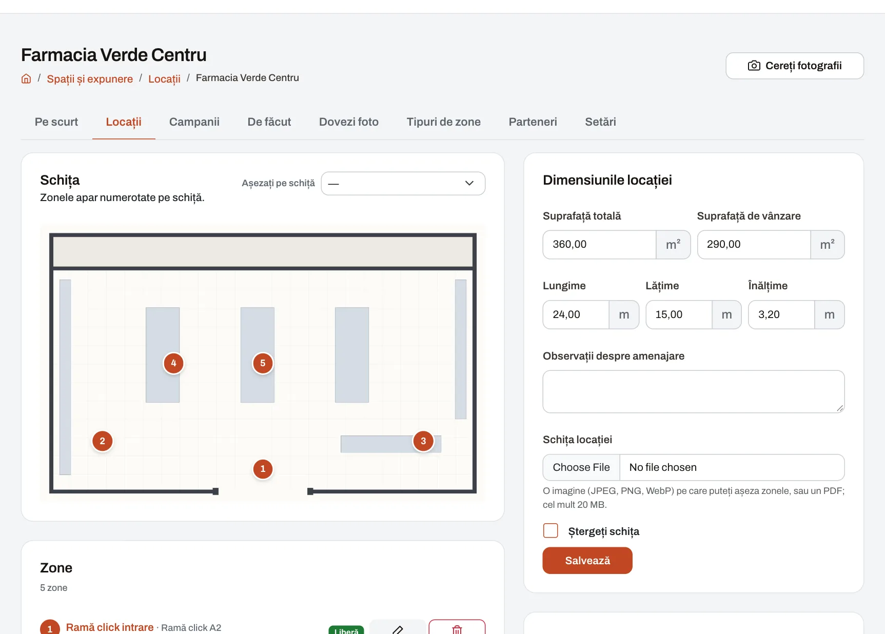The width and height of the screenshot is (885, 634).
Task: Click the Suprafață totală input field
Action: click(x=599, y=245)
